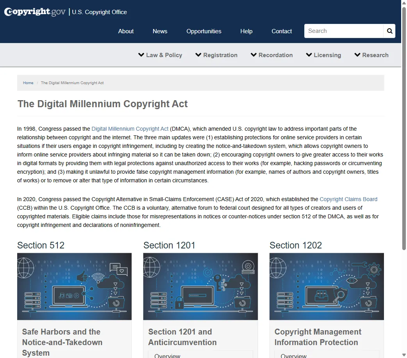
Task: Select Help in the navigation bar
Action: point(246,31)
